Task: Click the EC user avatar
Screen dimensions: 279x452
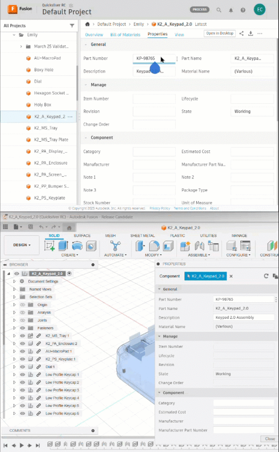Action: (260, 10)
